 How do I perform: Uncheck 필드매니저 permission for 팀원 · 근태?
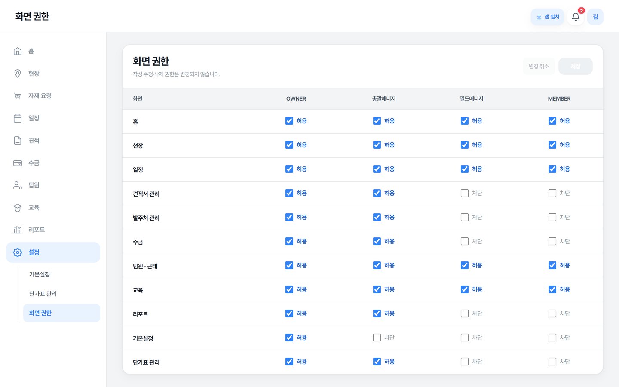pos(465,265)
